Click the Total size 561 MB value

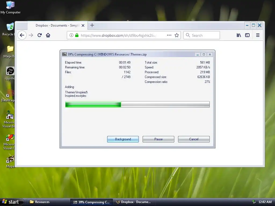coord(205,62)
